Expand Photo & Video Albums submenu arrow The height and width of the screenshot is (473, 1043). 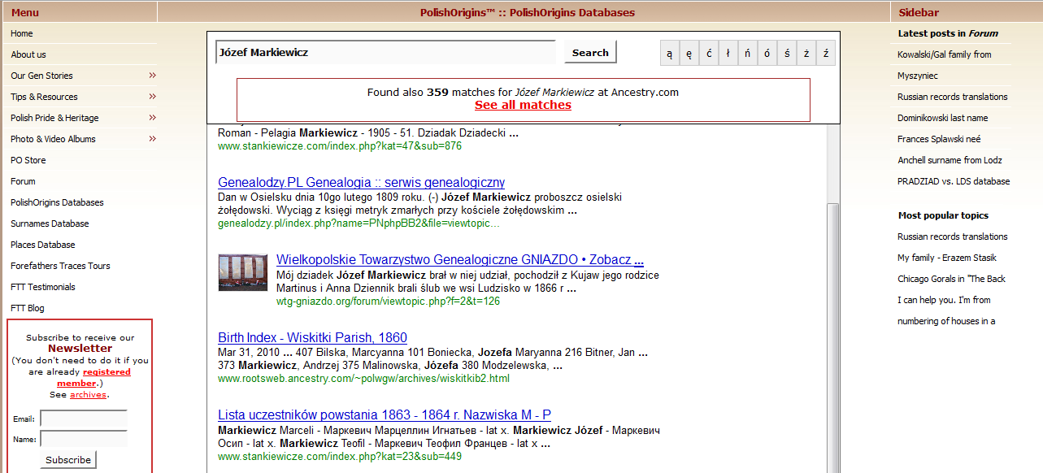(x=152, y=139)
